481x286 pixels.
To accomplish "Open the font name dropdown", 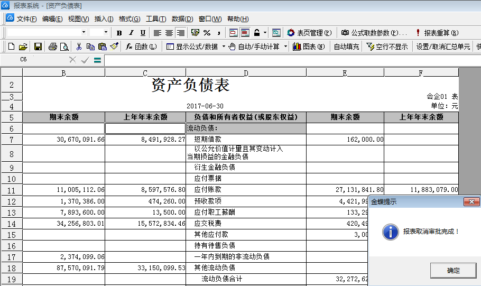I will pos(84,32).
